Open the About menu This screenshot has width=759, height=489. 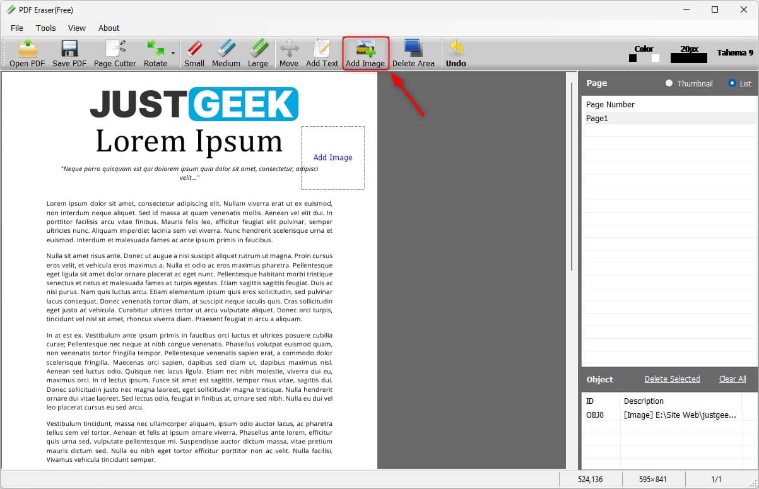click(x=109, y=28)
